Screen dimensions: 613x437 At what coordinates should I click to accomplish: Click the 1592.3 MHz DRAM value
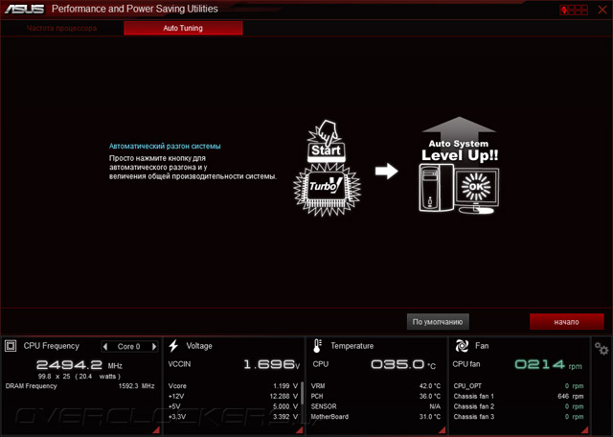click(x=136, y=386)
